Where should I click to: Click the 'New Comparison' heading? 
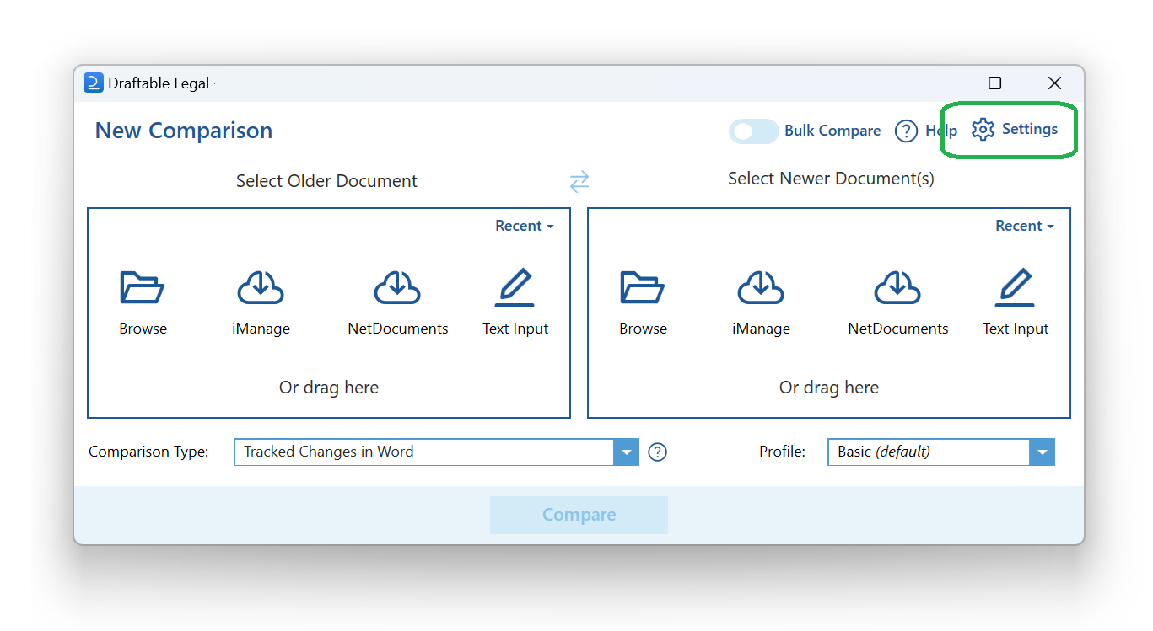(184, 131)
